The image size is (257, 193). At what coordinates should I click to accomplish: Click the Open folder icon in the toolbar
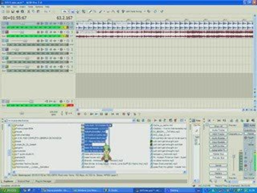click(x=8, y=12)
